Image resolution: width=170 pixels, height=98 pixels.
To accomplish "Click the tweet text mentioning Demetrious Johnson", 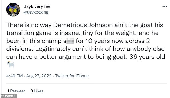I will tap(86, 41).
